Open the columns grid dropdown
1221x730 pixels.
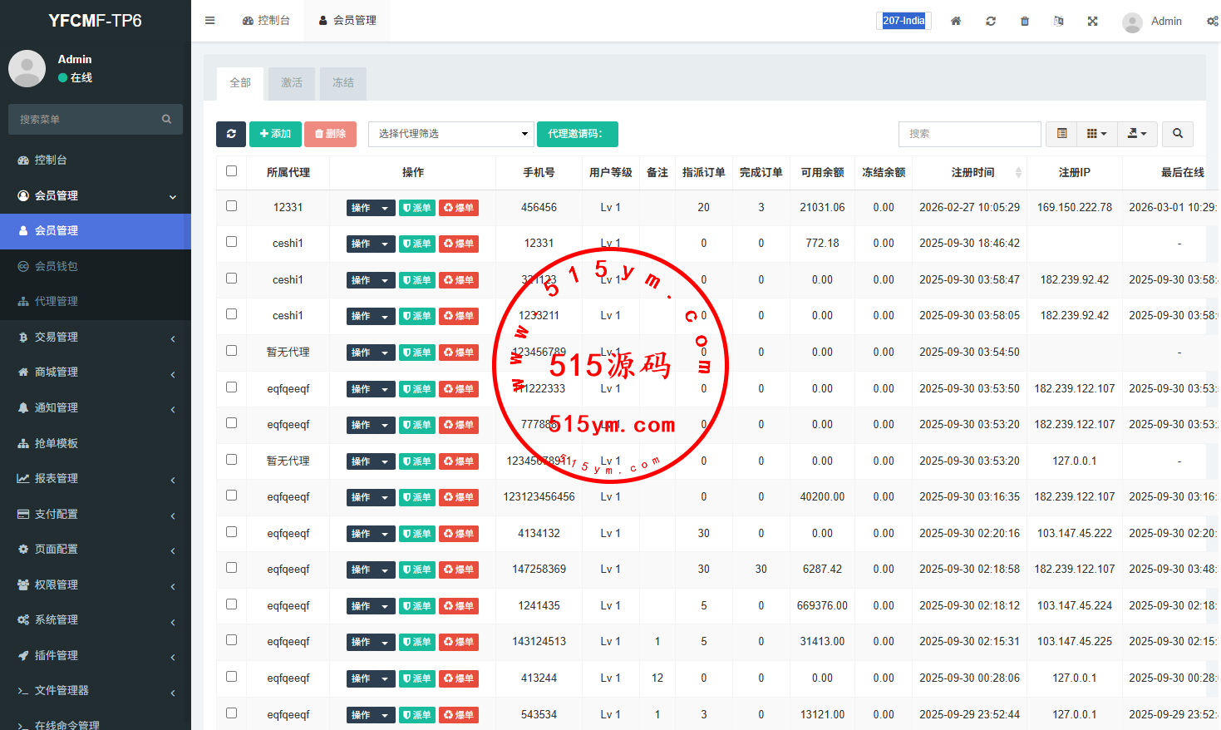coord(1096,134)
